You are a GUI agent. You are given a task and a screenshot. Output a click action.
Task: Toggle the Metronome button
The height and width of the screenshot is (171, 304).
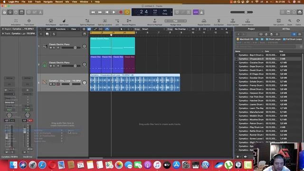pos(201,12)
